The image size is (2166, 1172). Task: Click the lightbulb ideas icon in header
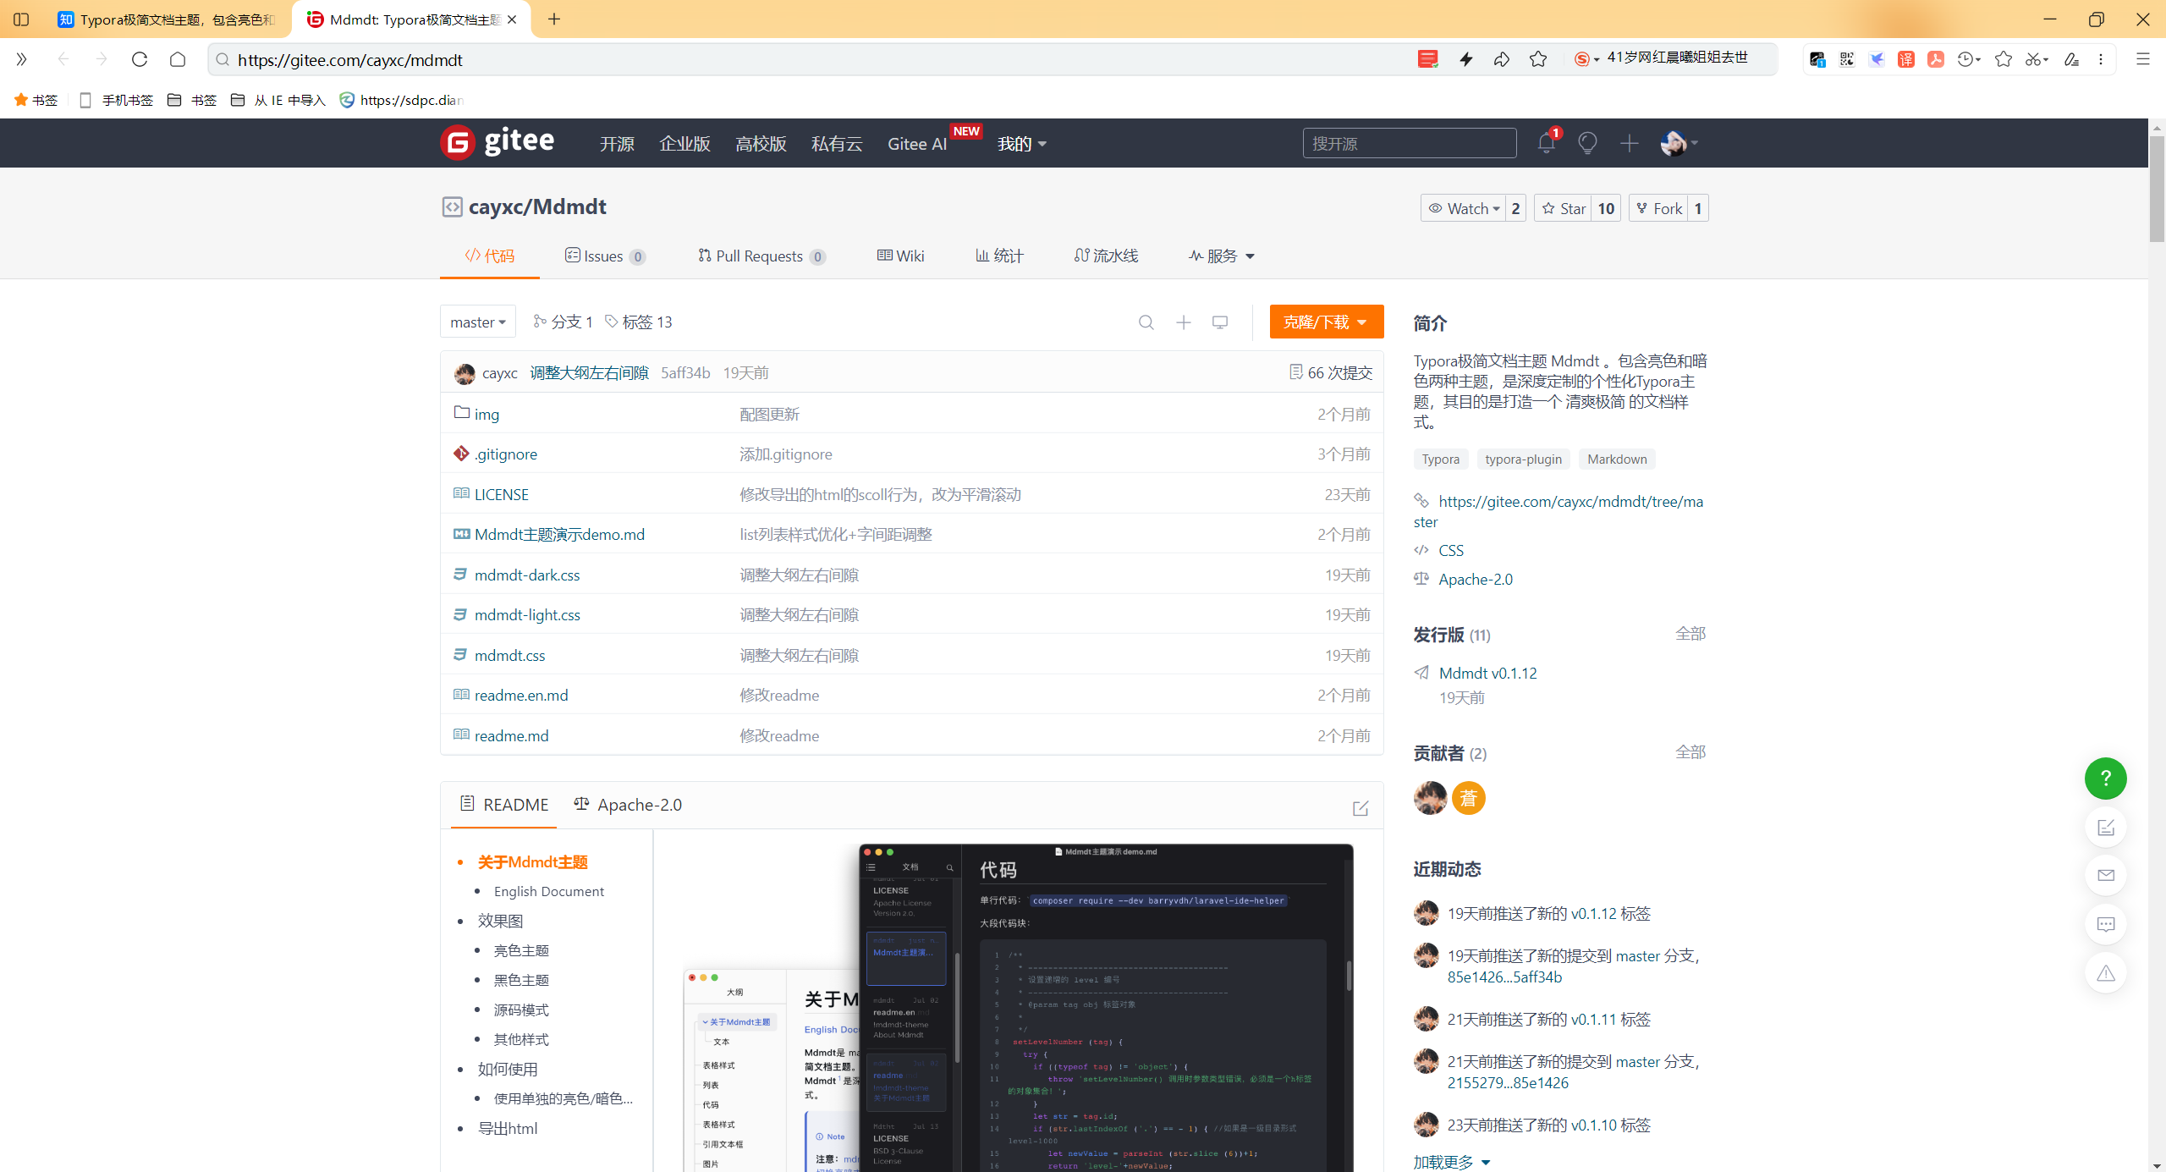(1587, 143)
